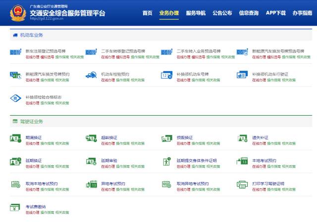
Task: Click the 超龄换证 icon
Action: point(91,138)
